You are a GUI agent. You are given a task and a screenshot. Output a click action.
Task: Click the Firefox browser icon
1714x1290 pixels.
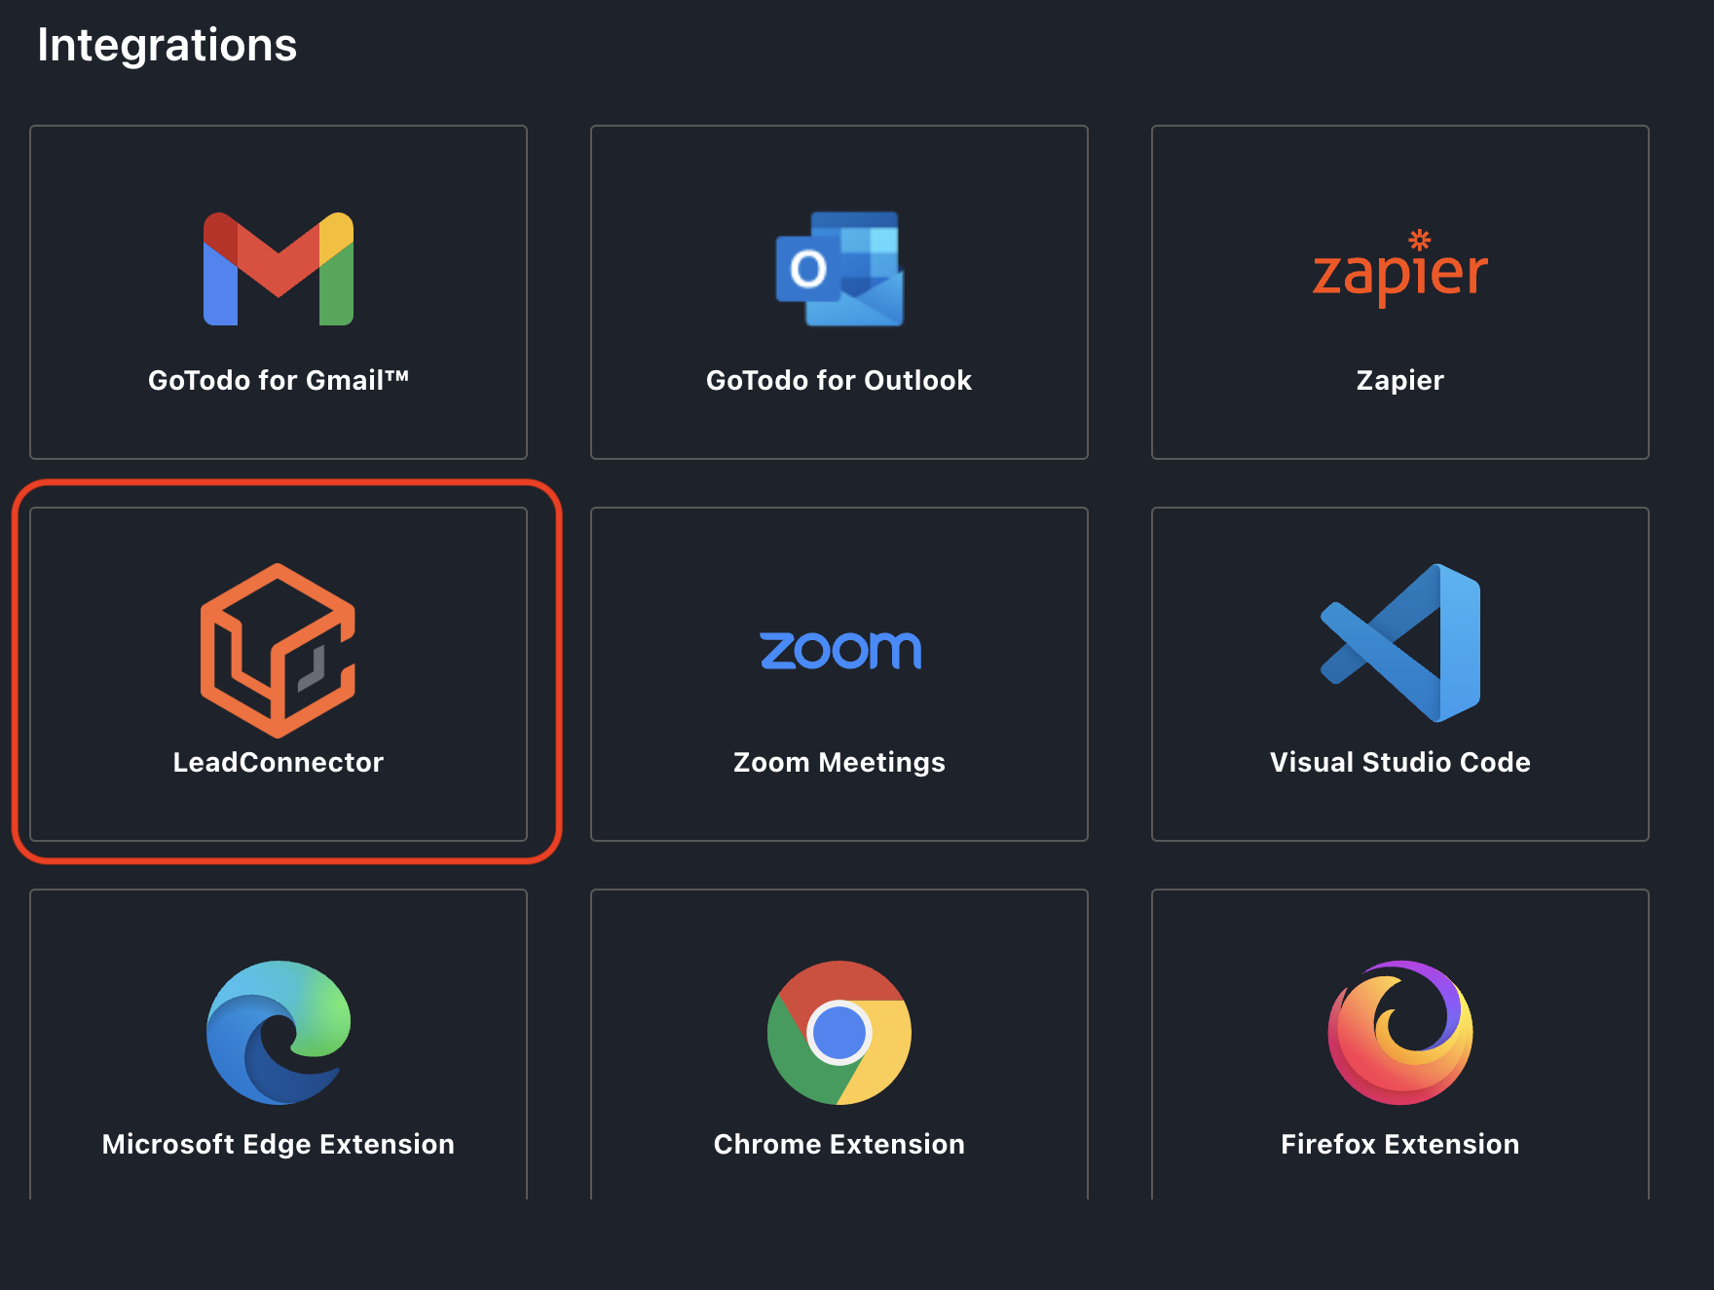(x=1399, y=1033)
